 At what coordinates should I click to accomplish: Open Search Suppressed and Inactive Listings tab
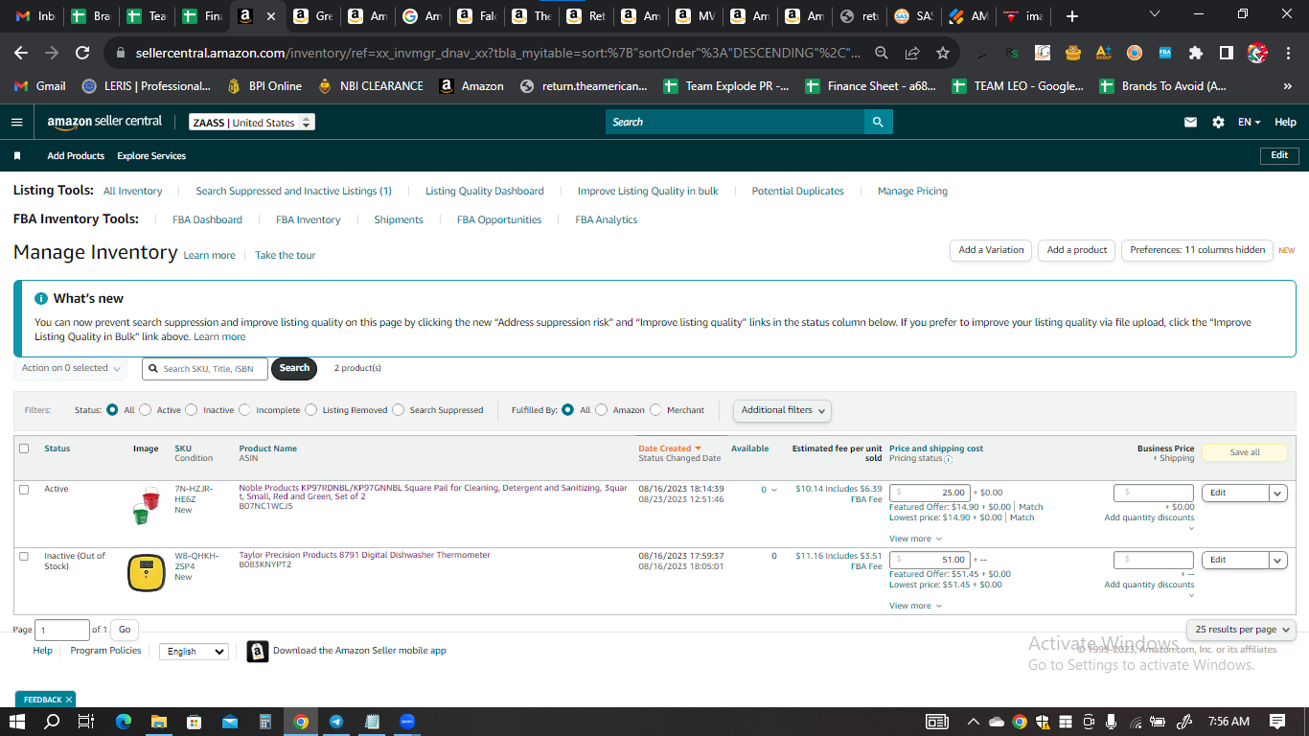(293, 191)
